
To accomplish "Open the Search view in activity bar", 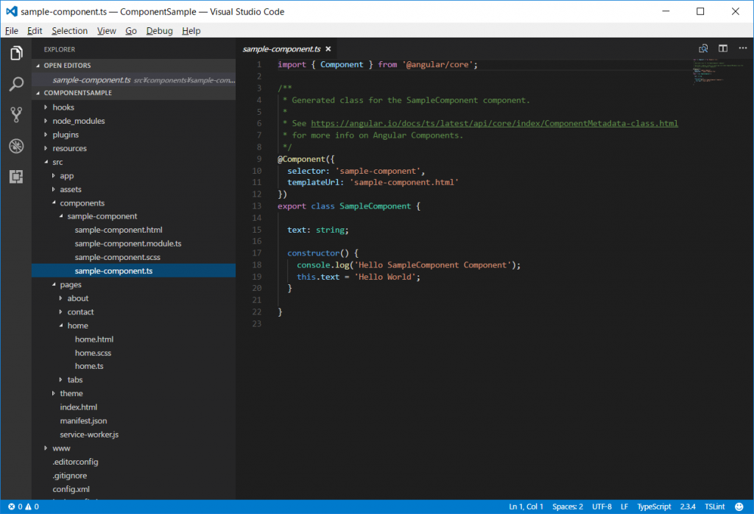I will pos(15,84).
